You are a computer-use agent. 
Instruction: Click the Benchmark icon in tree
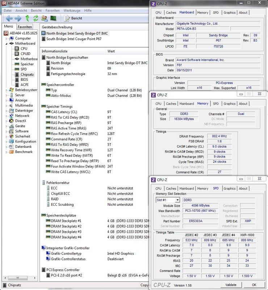coord(12,152)
